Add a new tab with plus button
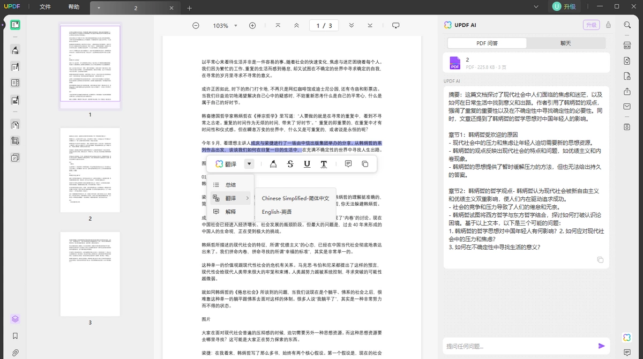 coord(189,8)
